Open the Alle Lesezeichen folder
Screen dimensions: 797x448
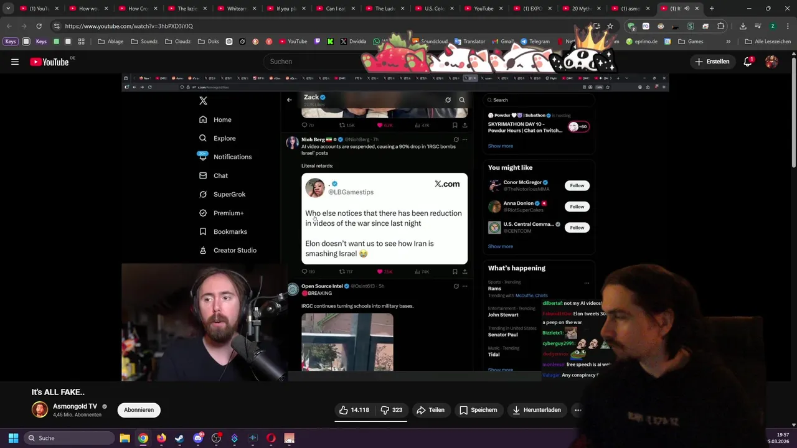tap(767, 42)
